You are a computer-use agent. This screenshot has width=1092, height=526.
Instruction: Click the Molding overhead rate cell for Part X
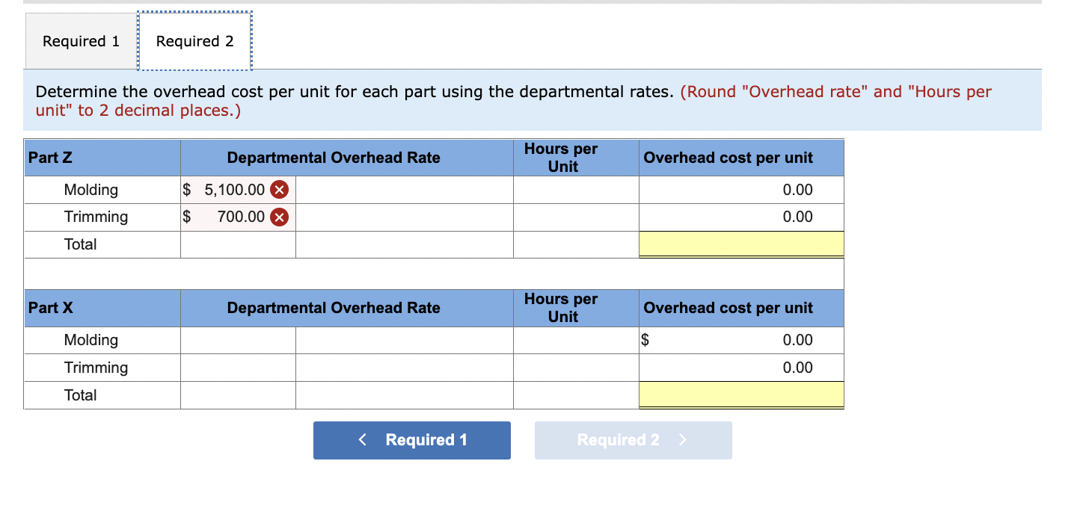[237, 340]
